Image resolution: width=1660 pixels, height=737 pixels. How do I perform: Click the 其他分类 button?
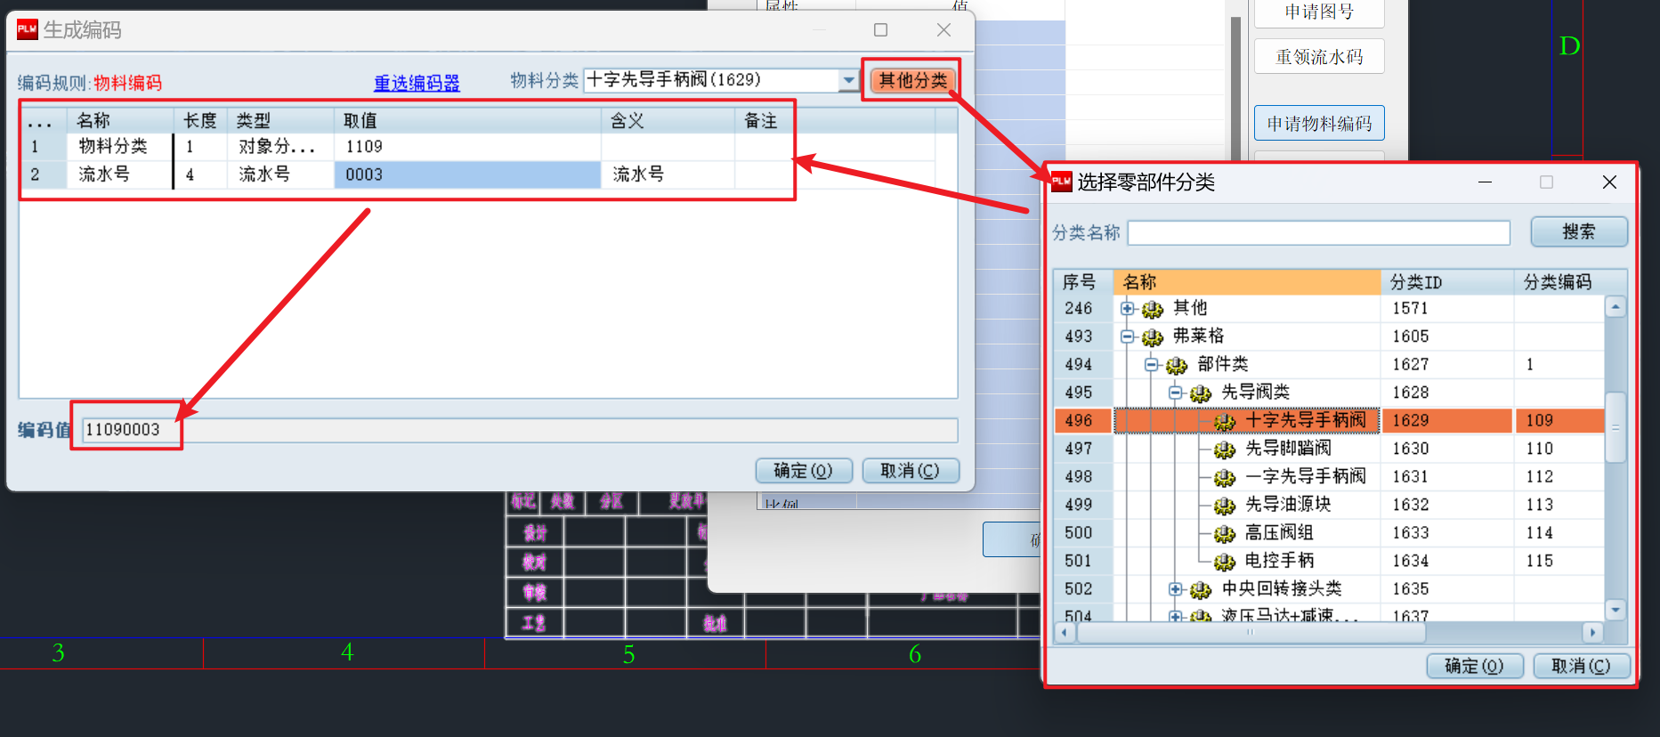913,81
